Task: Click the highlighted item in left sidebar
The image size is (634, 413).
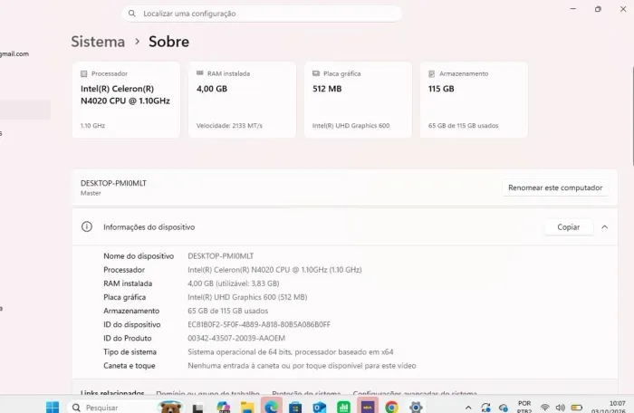Action: coord(25,110)
